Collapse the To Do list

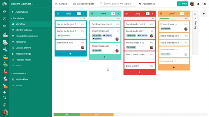point(92,14)
